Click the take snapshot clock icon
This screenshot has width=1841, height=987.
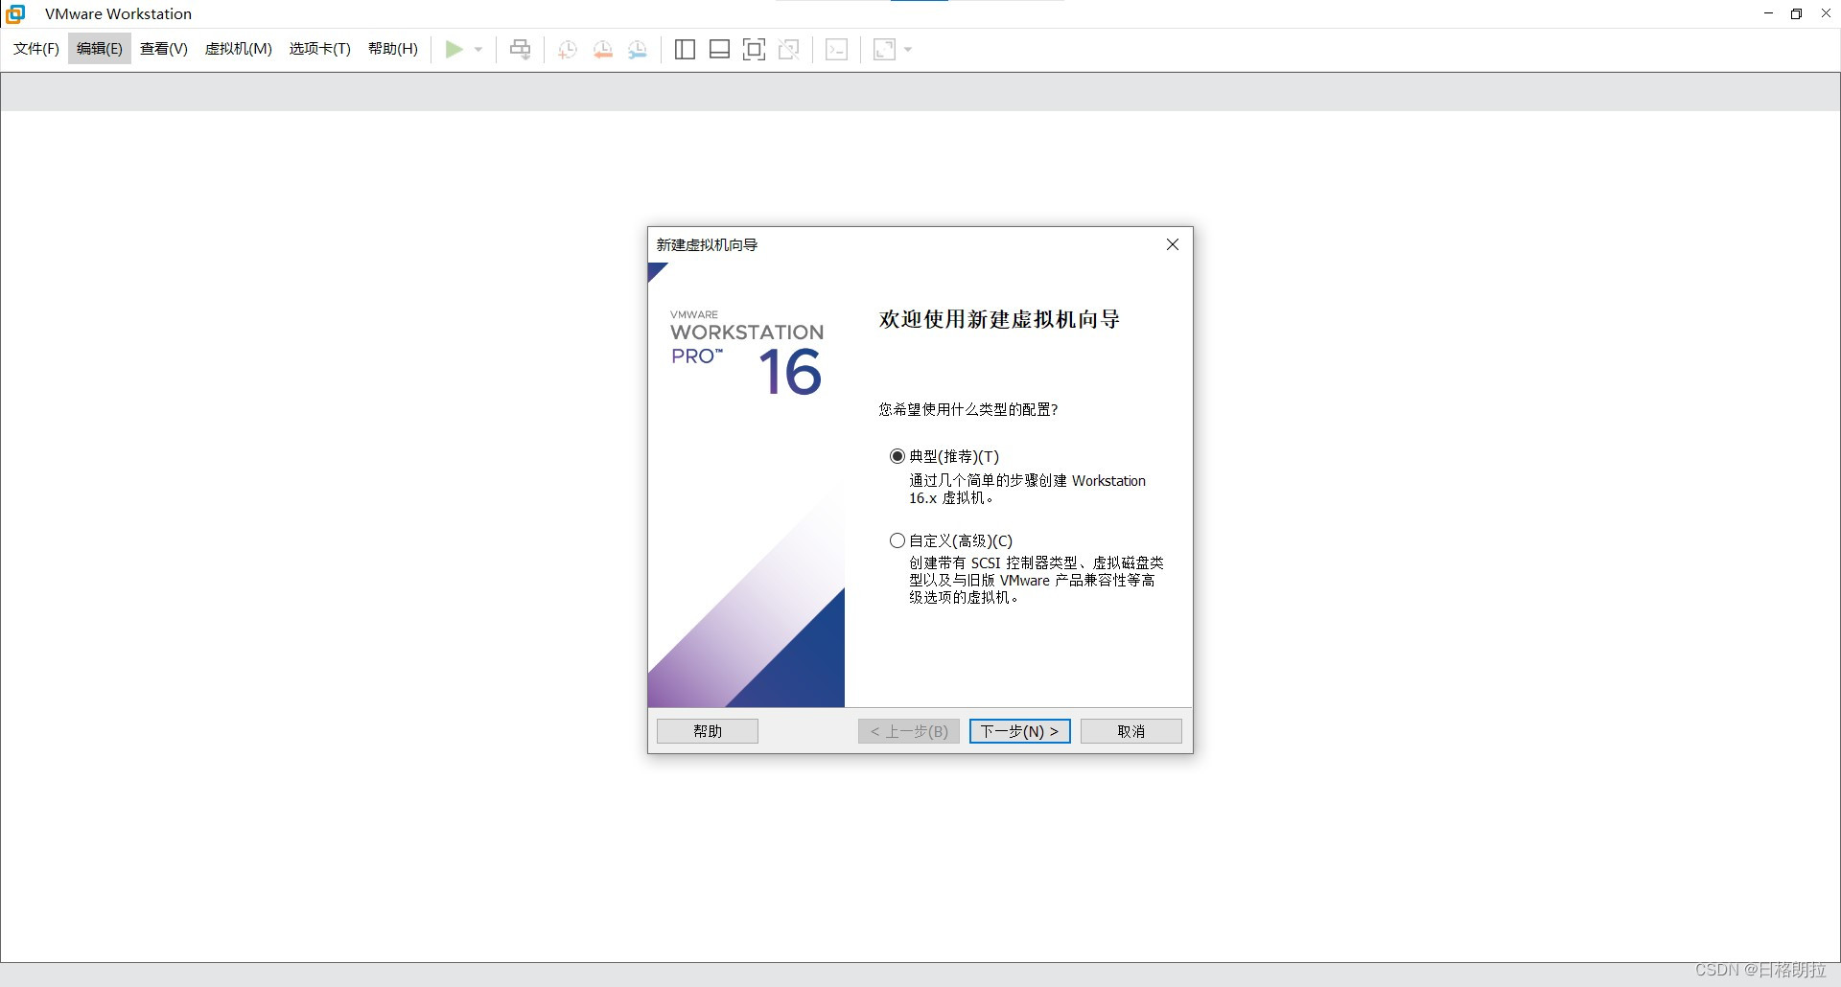pos(568,49)
